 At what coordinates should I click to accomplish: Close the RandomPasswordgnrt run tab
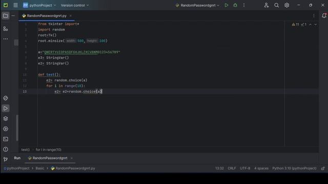click(x=72, y=158)
